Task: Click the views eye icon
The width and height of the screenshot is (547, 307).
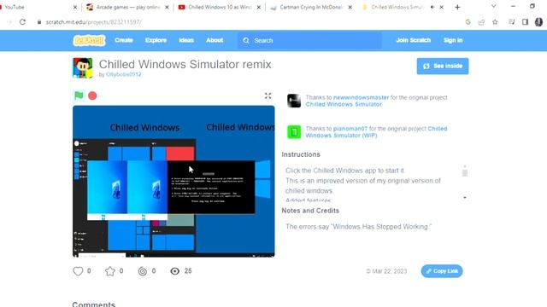Action: [x=174, y=271]
